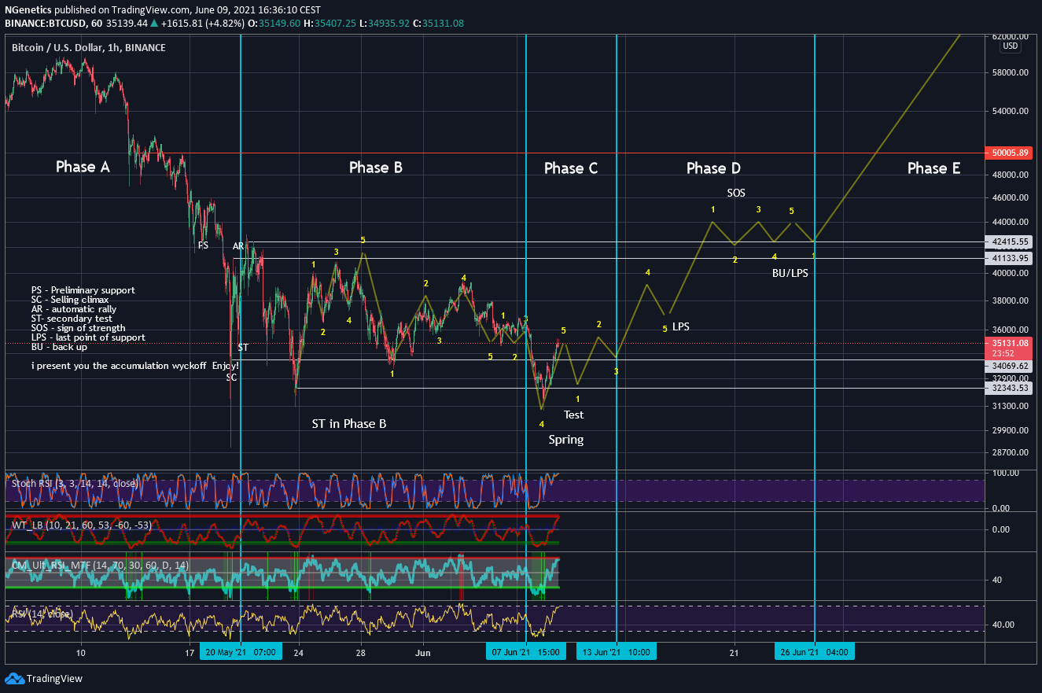
Task: Click the 17 date label on the time axis
Action: click(x=190, y=653)
